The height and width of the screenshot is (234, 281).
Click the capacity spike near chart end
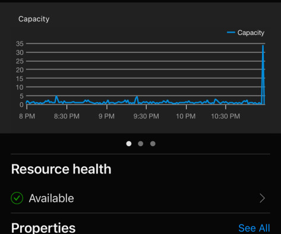[263, 75]
